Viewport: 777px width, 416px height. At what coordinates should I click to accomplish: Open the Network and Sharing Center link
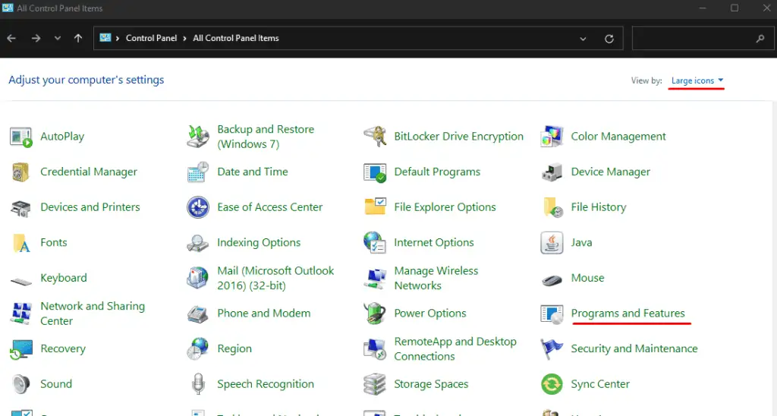[93, 314]
